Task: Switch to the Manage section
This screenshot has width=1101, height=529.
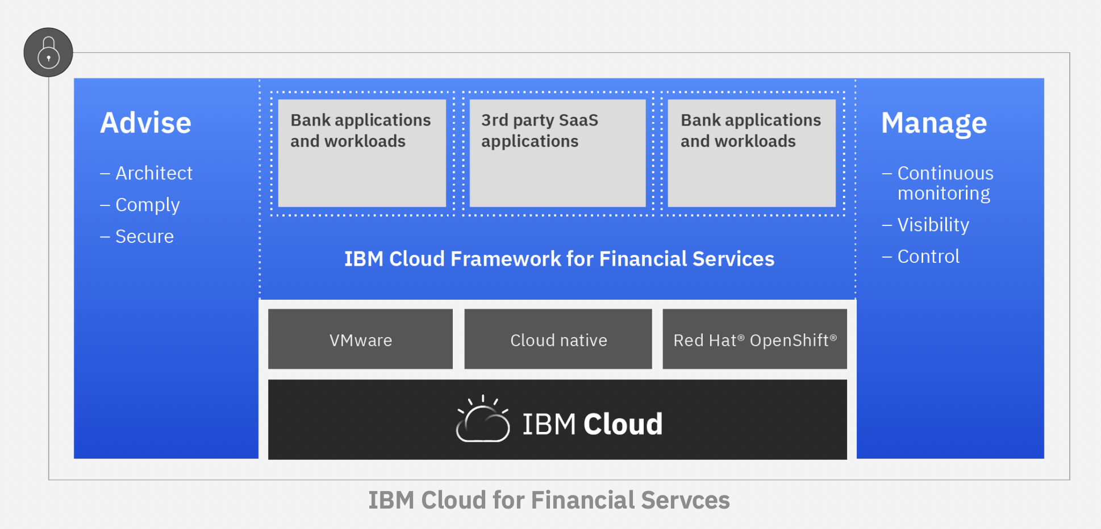Action: click(934, 122)
